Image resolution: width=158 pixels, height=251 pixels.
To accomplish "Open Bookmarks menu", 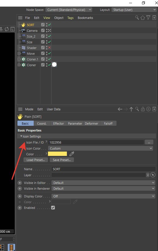I will [x=85, y=18].
